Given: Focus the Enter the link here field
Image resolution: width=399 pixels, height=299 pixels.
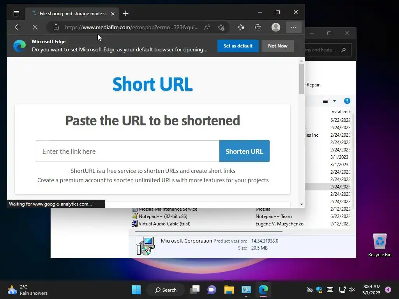Looking at the screenshot, I should pos(127,151).
